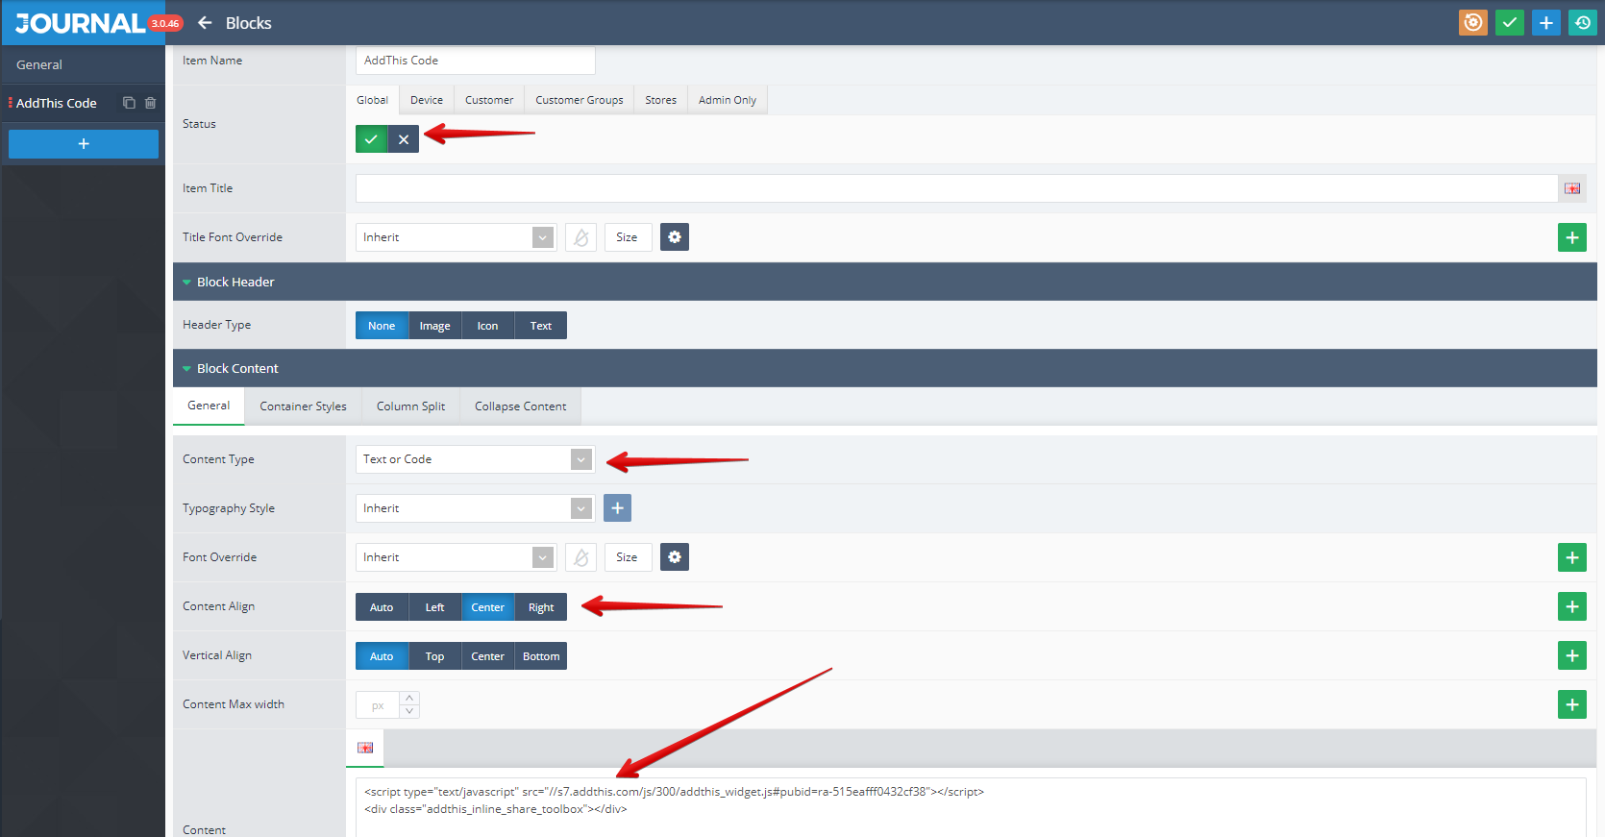Set Vertical Align to Top
Image resolution: width=1605 pixels, height=837 pixels.
tap(434, 656)
